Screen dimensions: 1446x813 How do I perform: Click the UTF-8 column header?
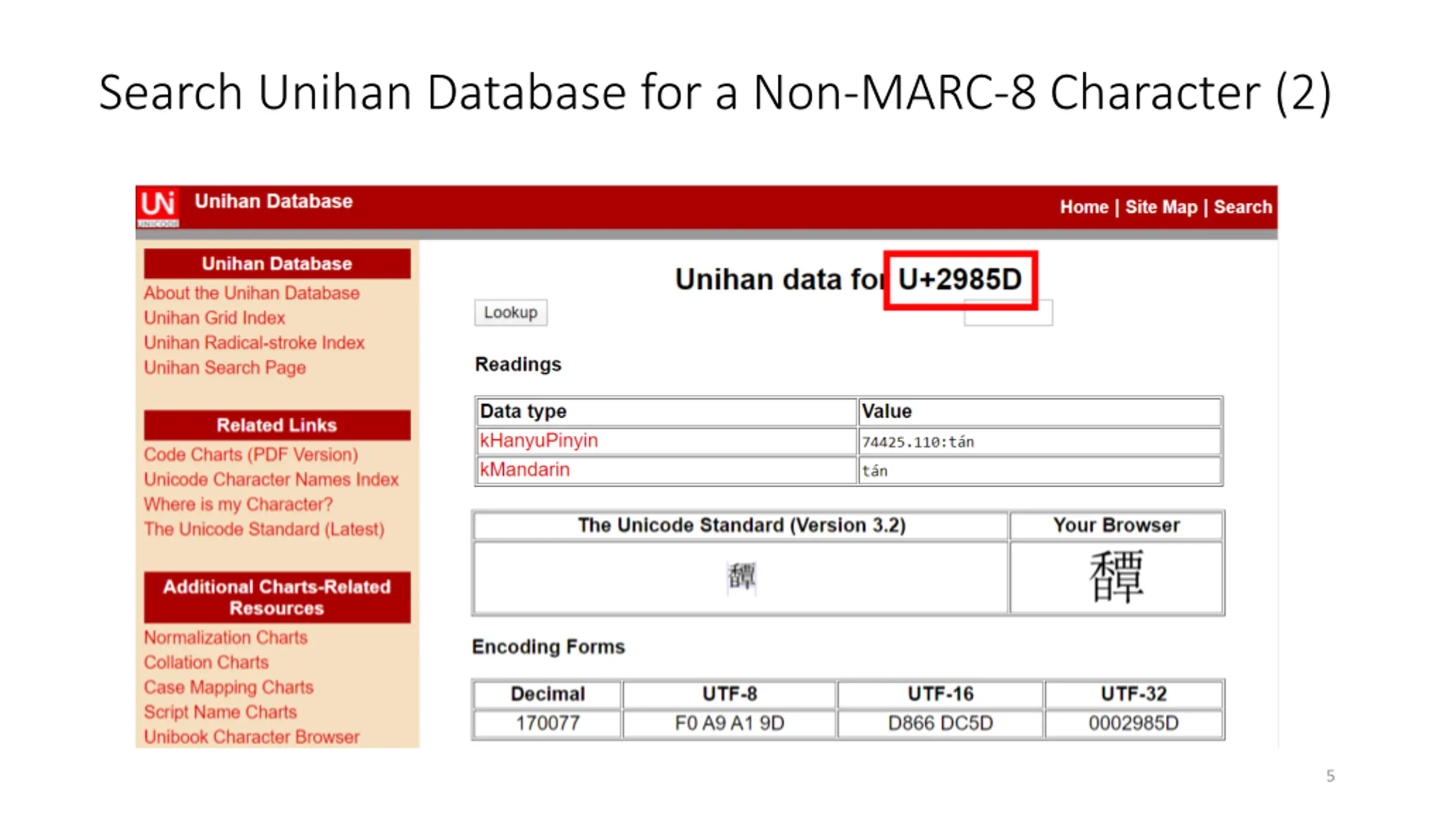click(729, 694)
